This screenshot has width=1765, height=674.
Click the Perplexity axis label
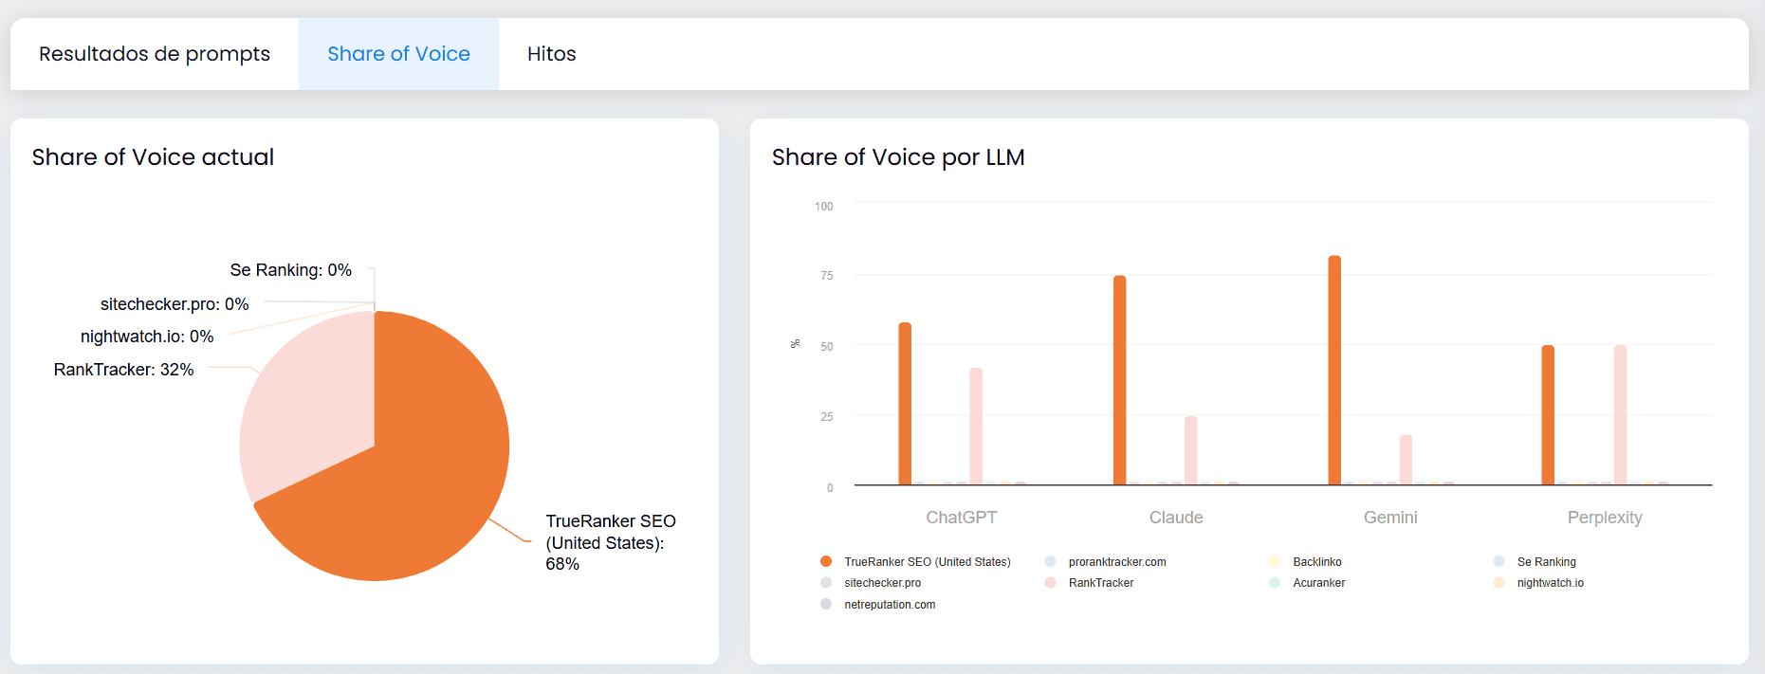tap(1605, 518)
